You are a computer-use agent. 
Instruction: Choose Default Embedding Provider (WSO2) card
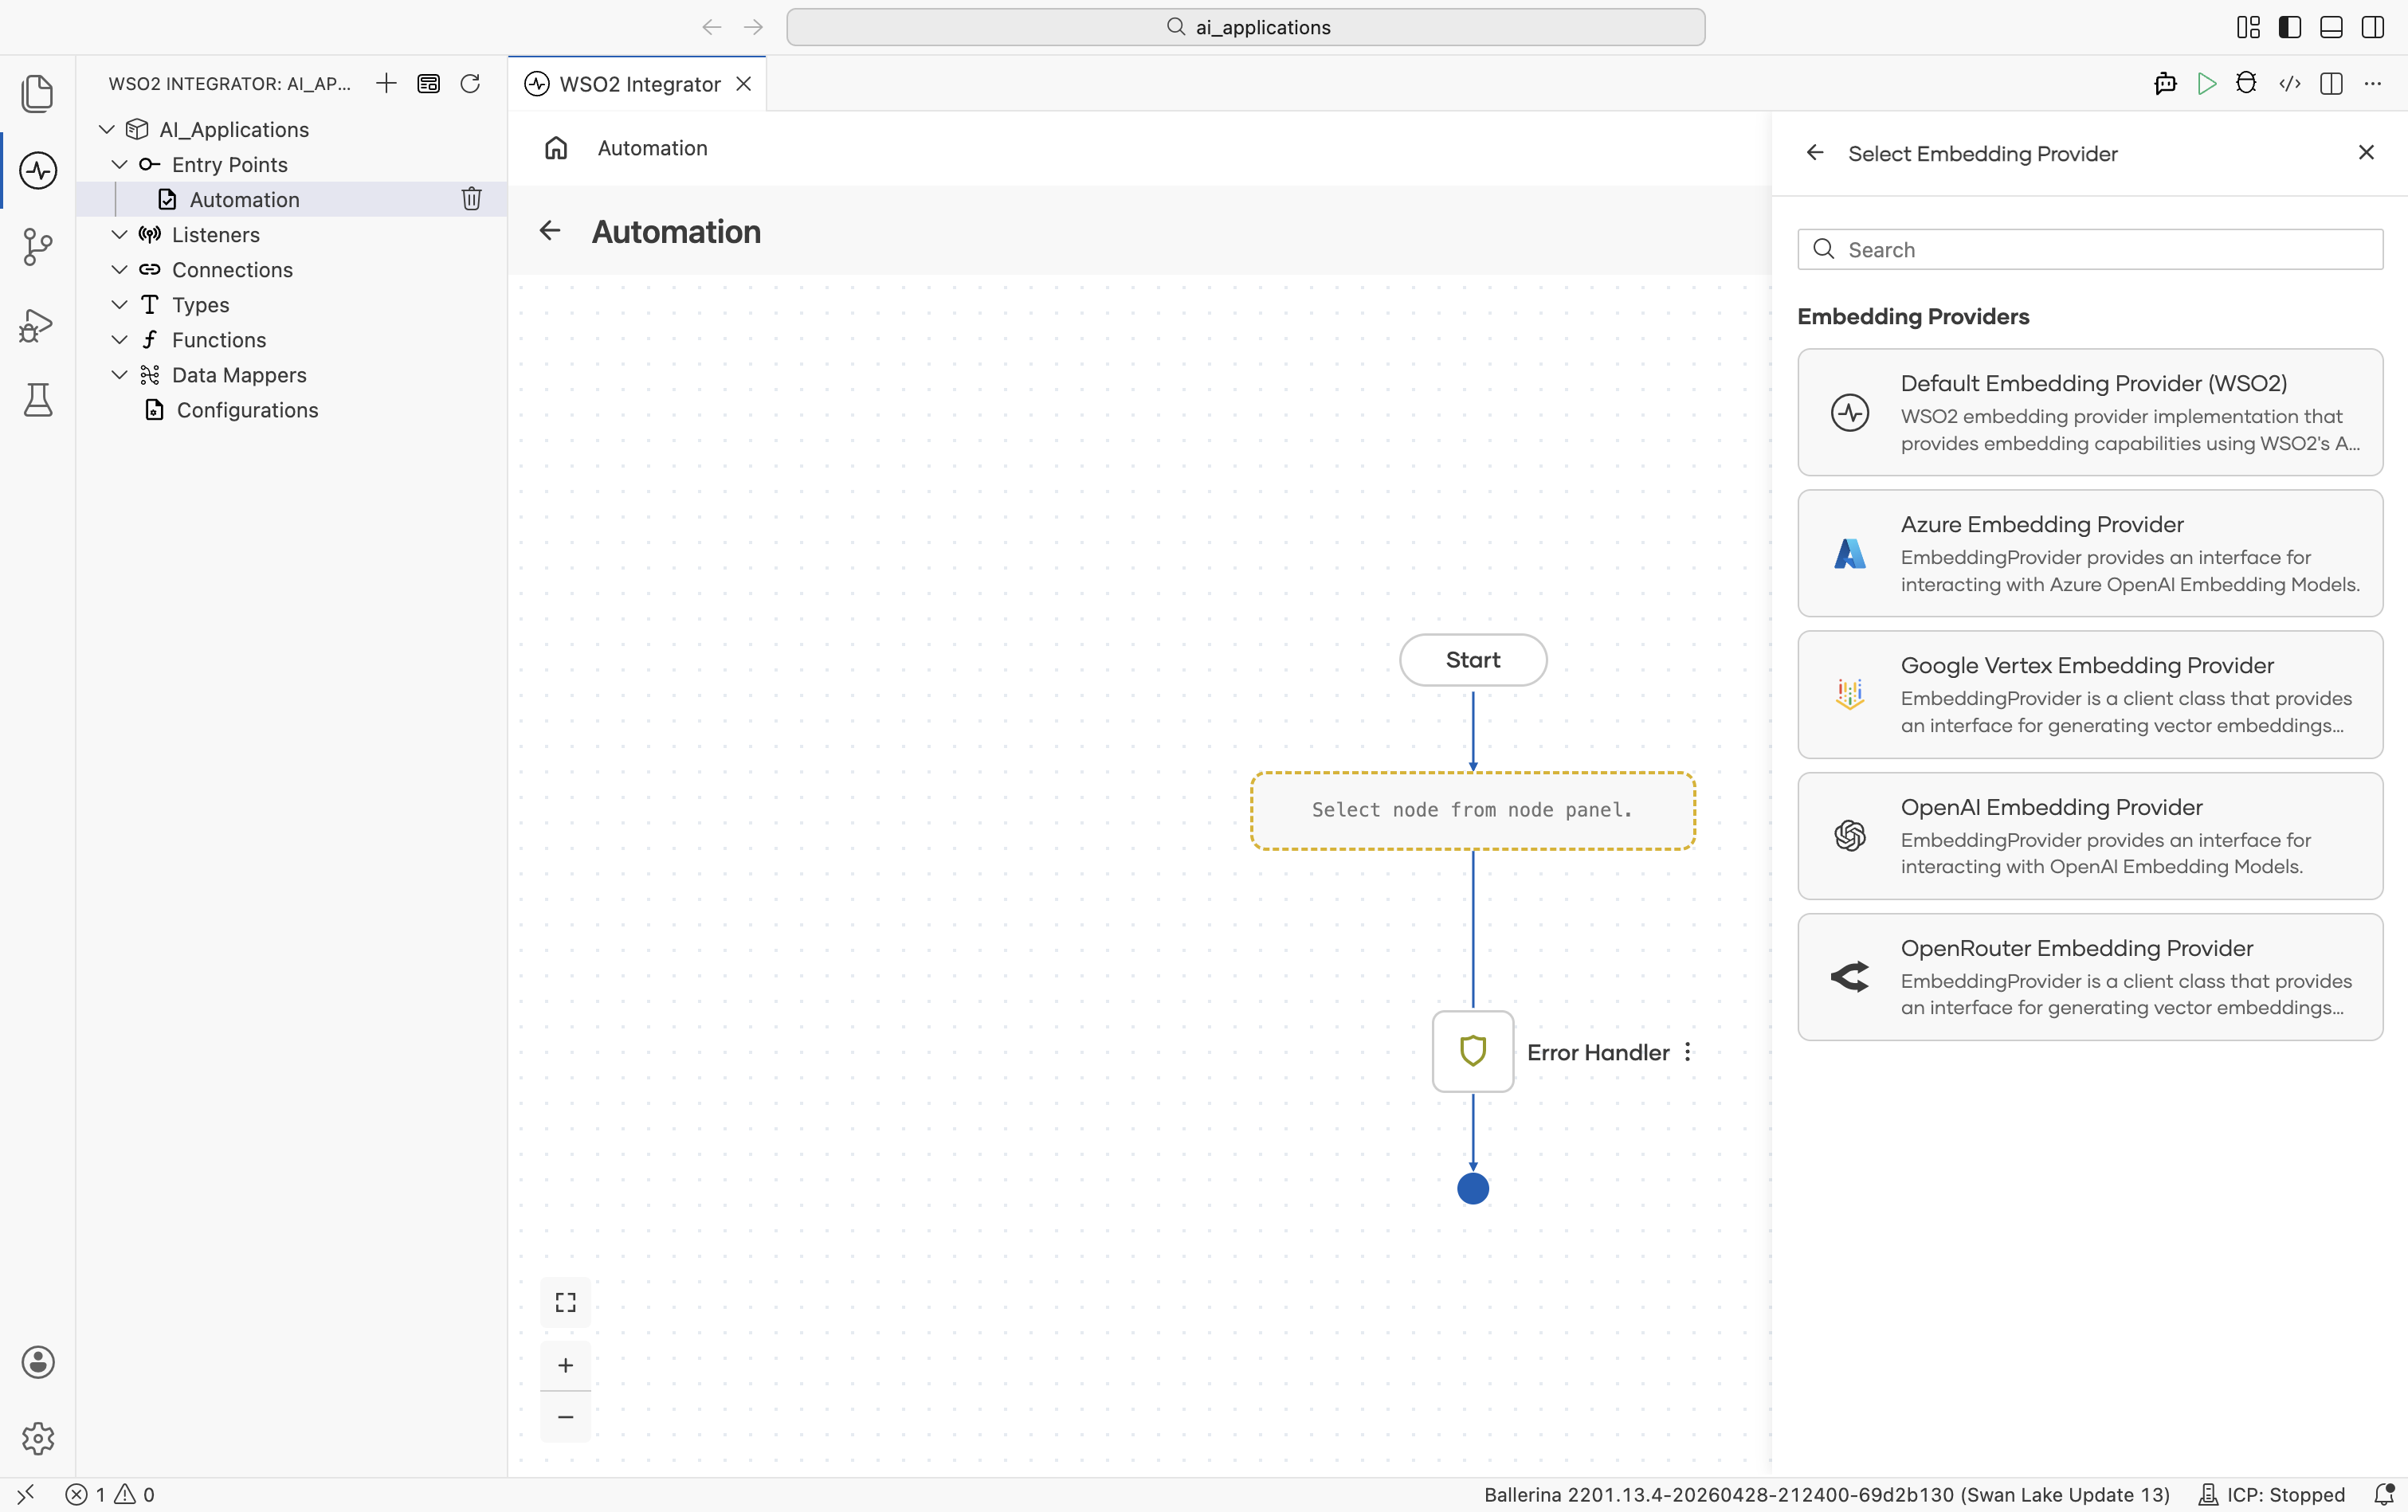click(2090, 412)
